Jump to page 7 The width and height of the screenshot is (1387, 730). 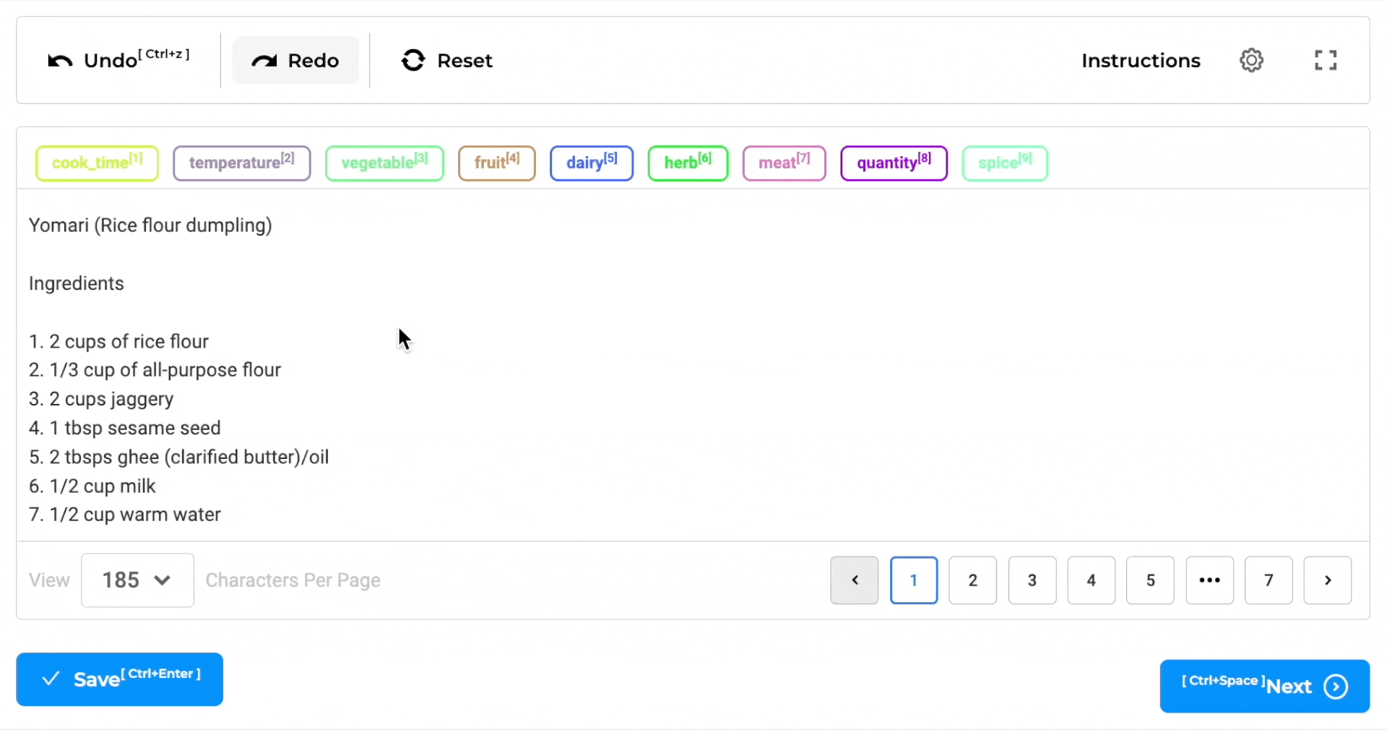tap(1269, 580)
